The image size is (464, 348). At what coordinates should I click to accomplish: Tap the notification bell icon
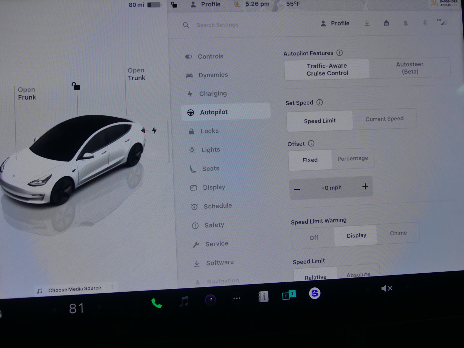(x=406, y=23)
